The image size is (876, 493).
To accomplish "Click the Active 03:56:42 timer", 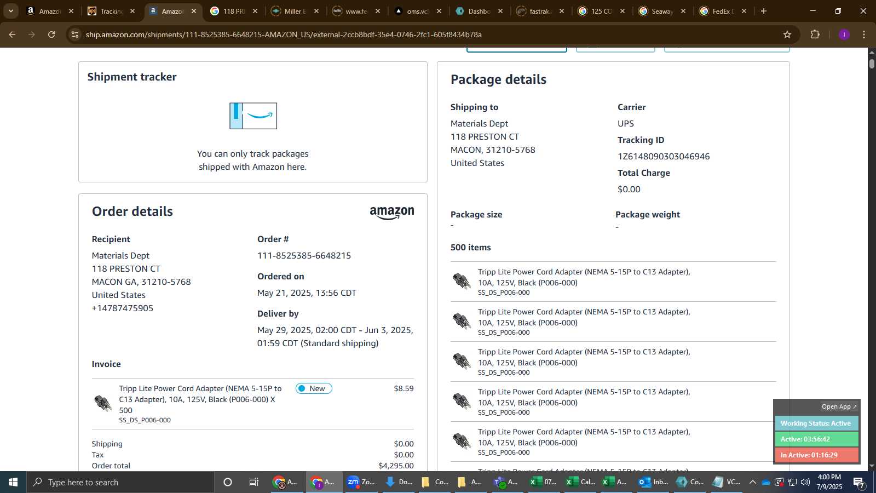I will point(816,439).
